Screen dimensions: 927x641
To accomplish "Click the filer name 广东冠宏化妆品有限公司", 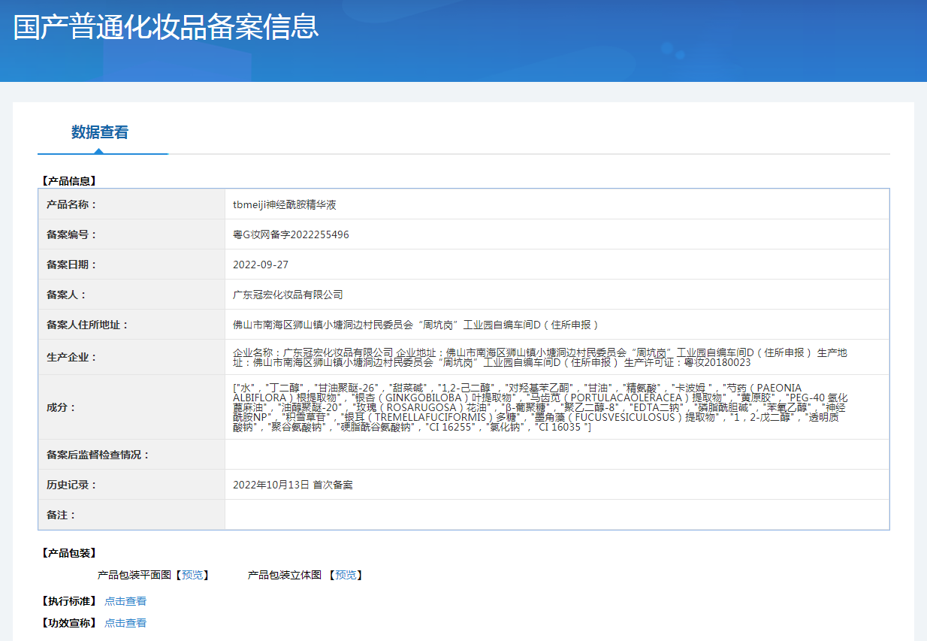I will coord(288,295).
